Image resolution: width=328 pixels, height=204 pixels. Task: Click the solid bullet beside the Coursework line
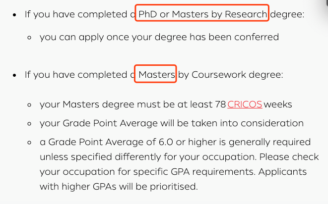point(15,75)
